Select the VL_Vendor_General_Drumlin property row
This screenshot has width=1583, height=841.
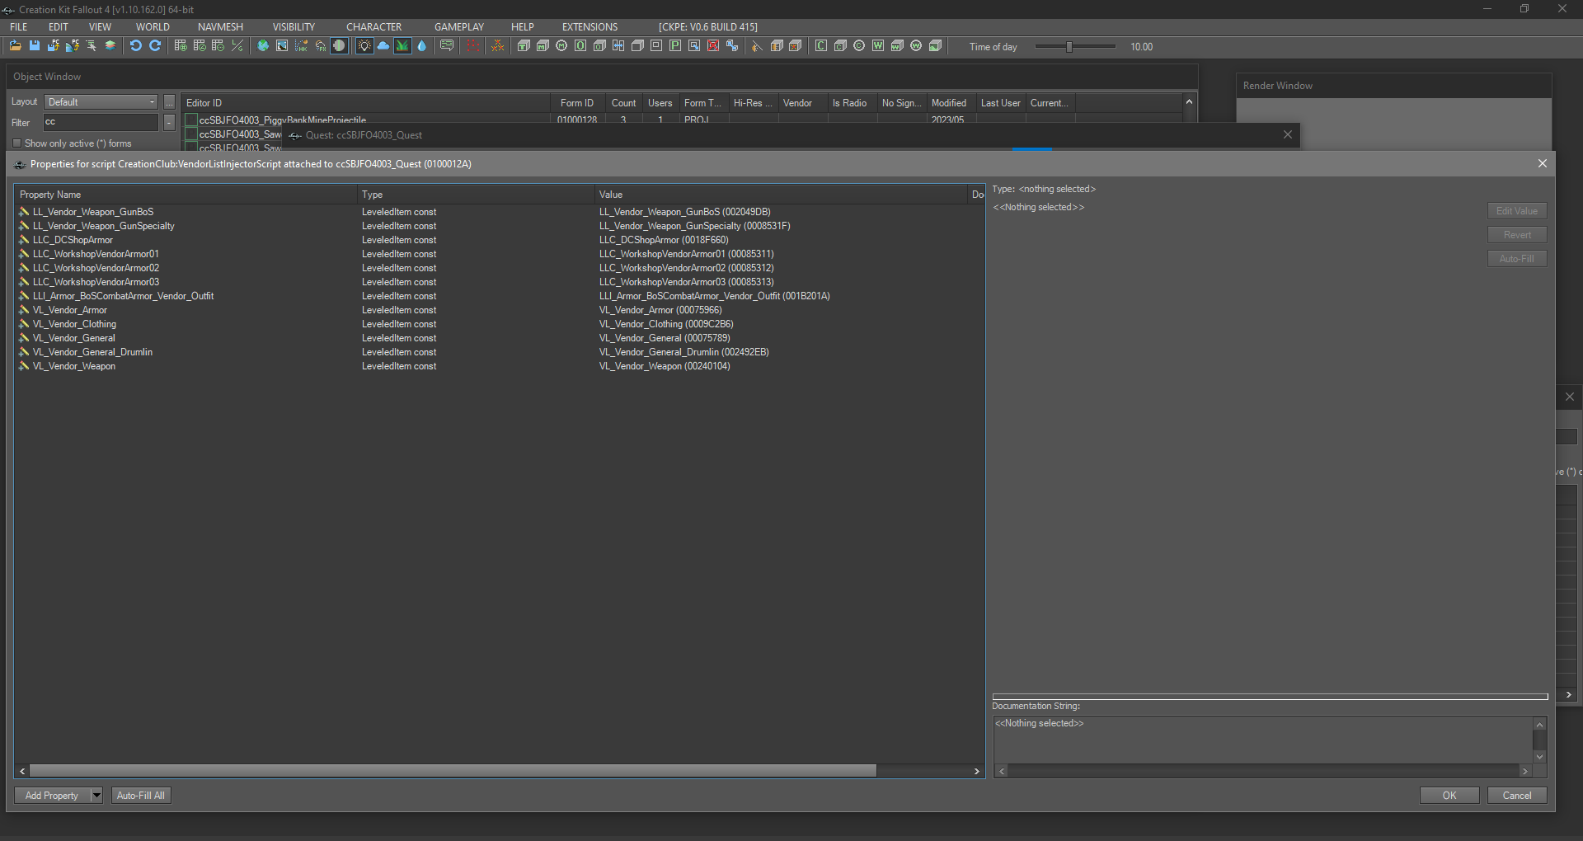92,352
